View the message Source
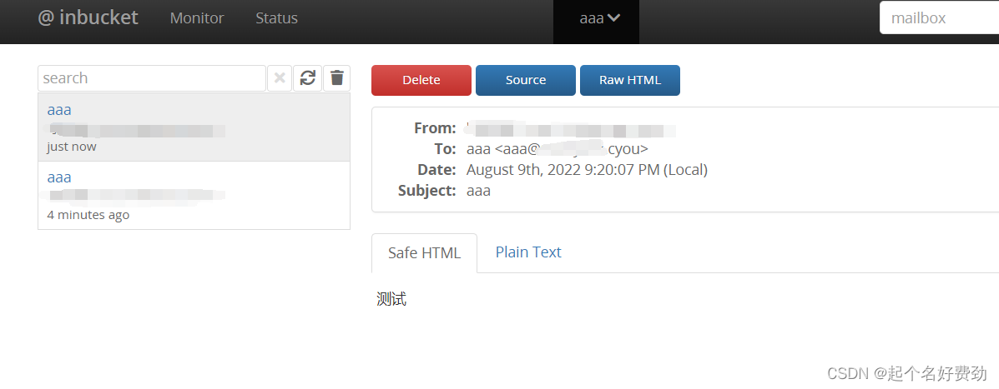The width and height of the screenshot is (999, 389). point(526,80)
